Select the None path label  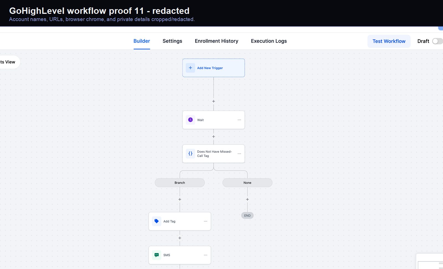247,183
